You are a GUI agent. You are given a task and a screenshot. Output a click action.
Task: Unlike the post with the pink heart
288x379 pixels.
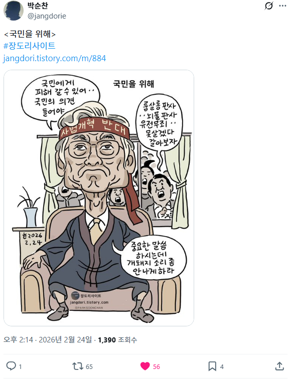(145, 366)
